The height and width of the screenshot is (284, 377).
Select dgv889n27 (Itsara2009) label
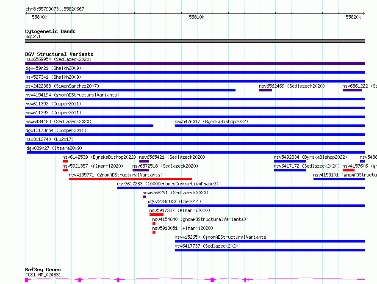coord(54,148)
